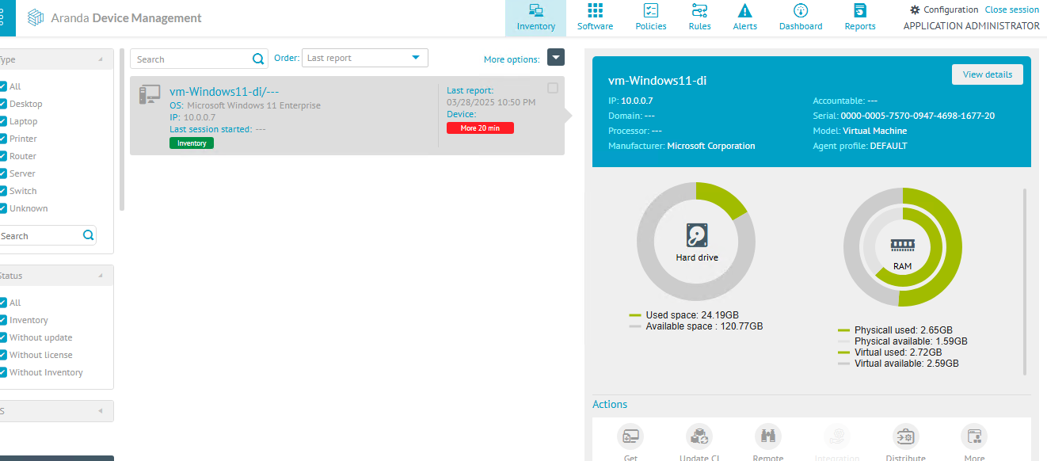Open the Alerts tab
This screenshot has width=1047, height=461.
(x=744, y=18)
